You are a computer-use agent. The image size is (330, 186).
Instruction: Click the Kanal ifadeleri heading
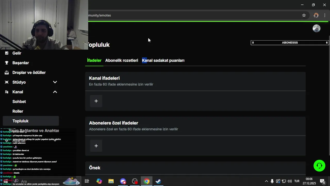tap(104, 78)
